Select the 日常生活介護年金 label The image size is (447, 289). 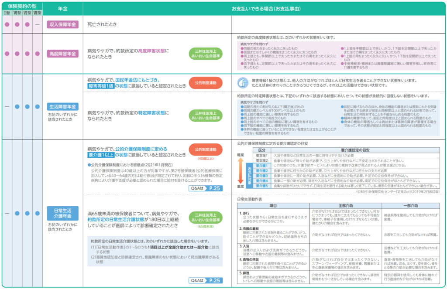click(x=62, y=213)
